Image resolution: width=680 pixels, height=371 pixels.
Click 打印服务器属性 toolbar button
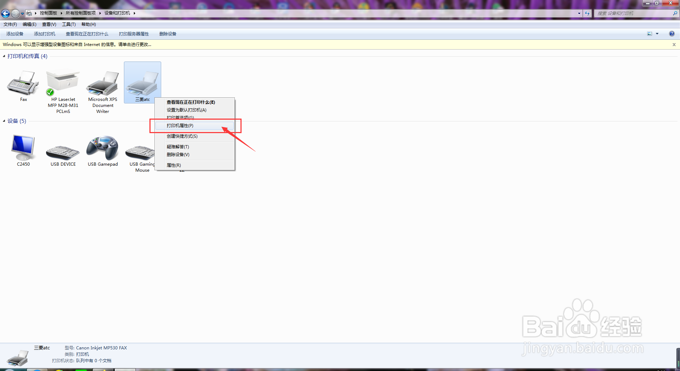[134, 34]
